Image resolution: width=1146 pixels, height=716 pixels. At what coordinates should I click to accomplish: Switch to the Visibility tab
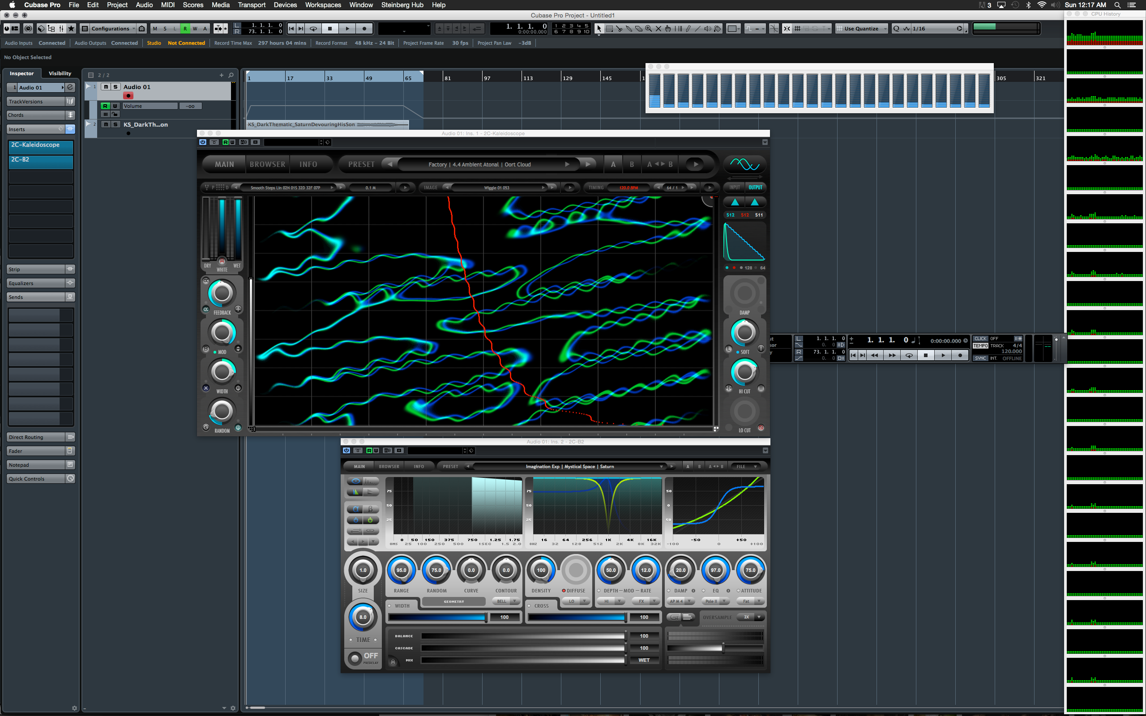tap(60, 73)
